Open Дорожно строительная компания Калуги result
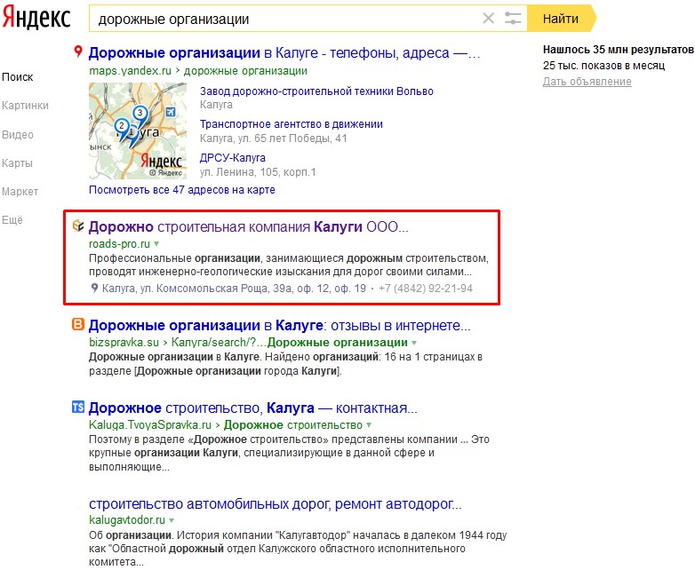 248,226
